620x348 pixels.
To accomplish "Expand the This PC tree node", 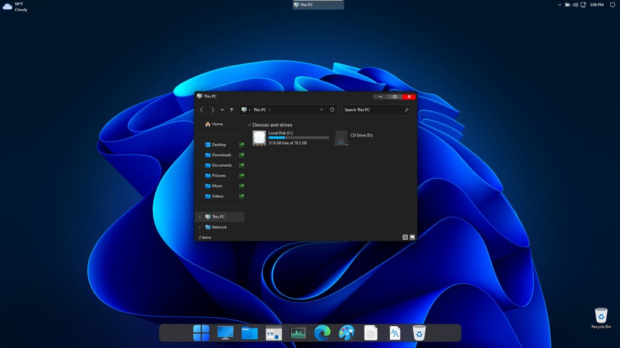I will 200,217.
